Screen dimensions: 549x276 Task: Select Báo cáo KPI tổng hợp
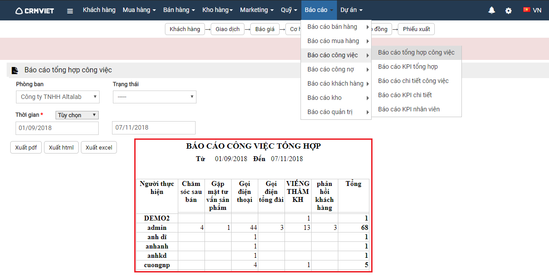tap(417, 67)
